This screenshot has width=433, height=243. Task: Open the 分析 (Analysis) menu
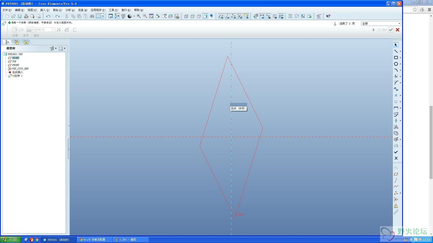(x=70, y=10)
